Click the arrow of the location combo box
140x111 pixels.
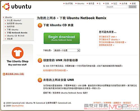tap(79, 50)
